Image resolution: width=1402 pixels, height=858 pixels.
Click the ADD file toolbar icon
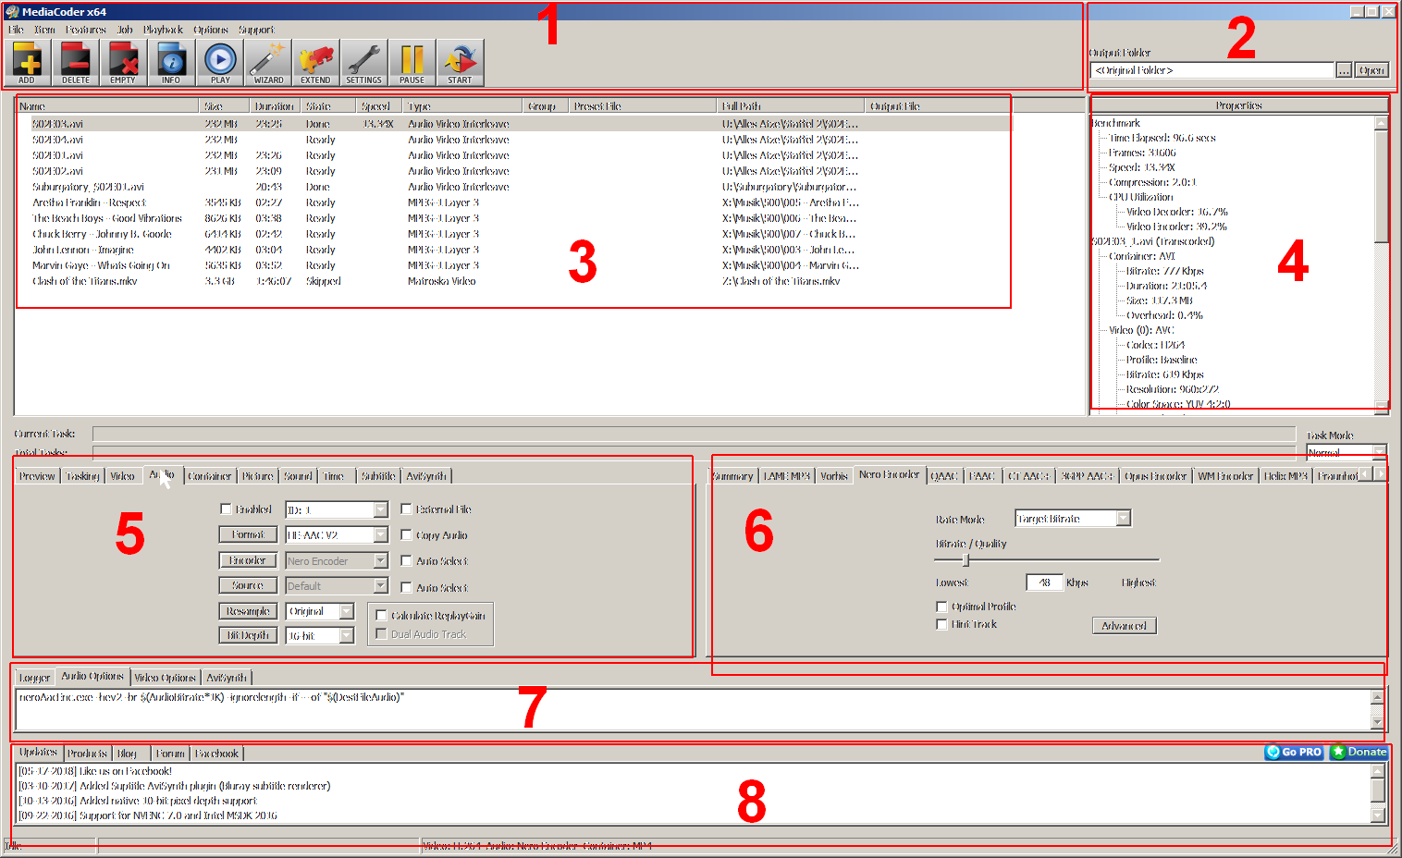[28, 62]
